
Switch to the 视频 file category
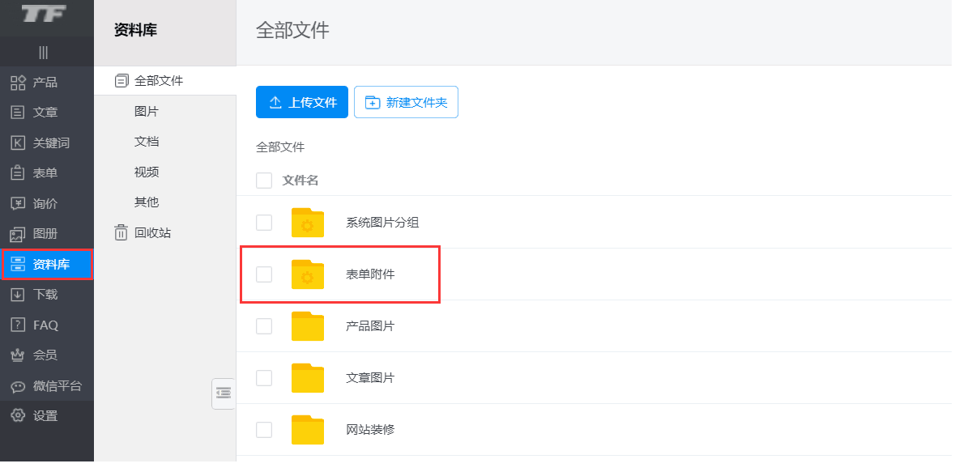click(147, 172)
